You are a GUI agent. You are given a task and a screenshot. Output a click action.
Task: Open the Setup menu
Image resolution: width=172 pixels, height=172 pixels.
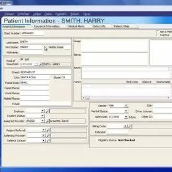[86, 14]
